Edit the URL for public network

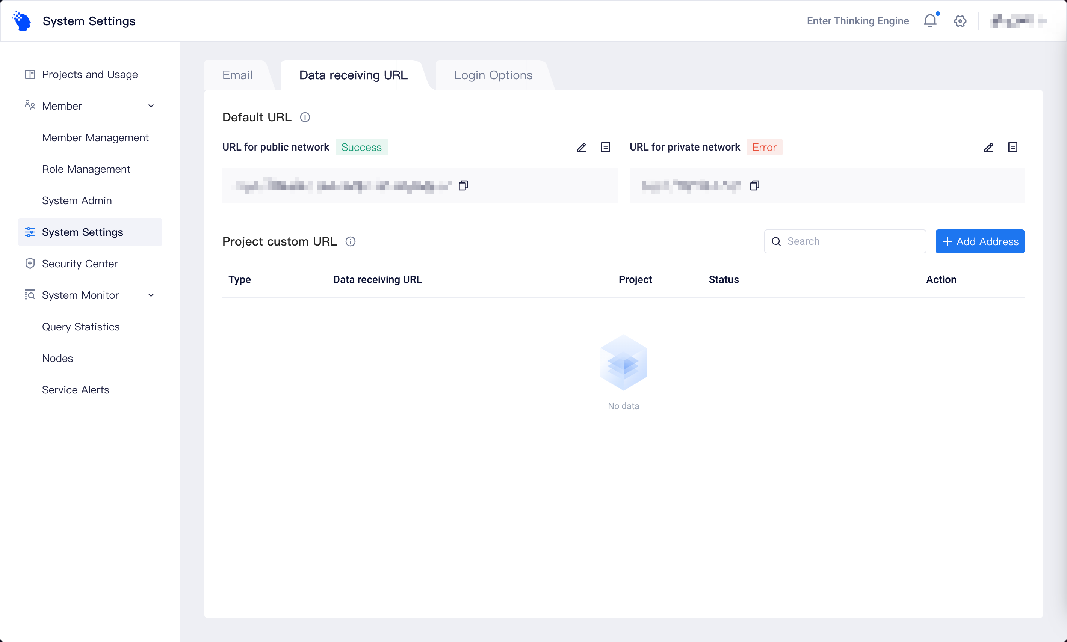[x=581, y=148]
